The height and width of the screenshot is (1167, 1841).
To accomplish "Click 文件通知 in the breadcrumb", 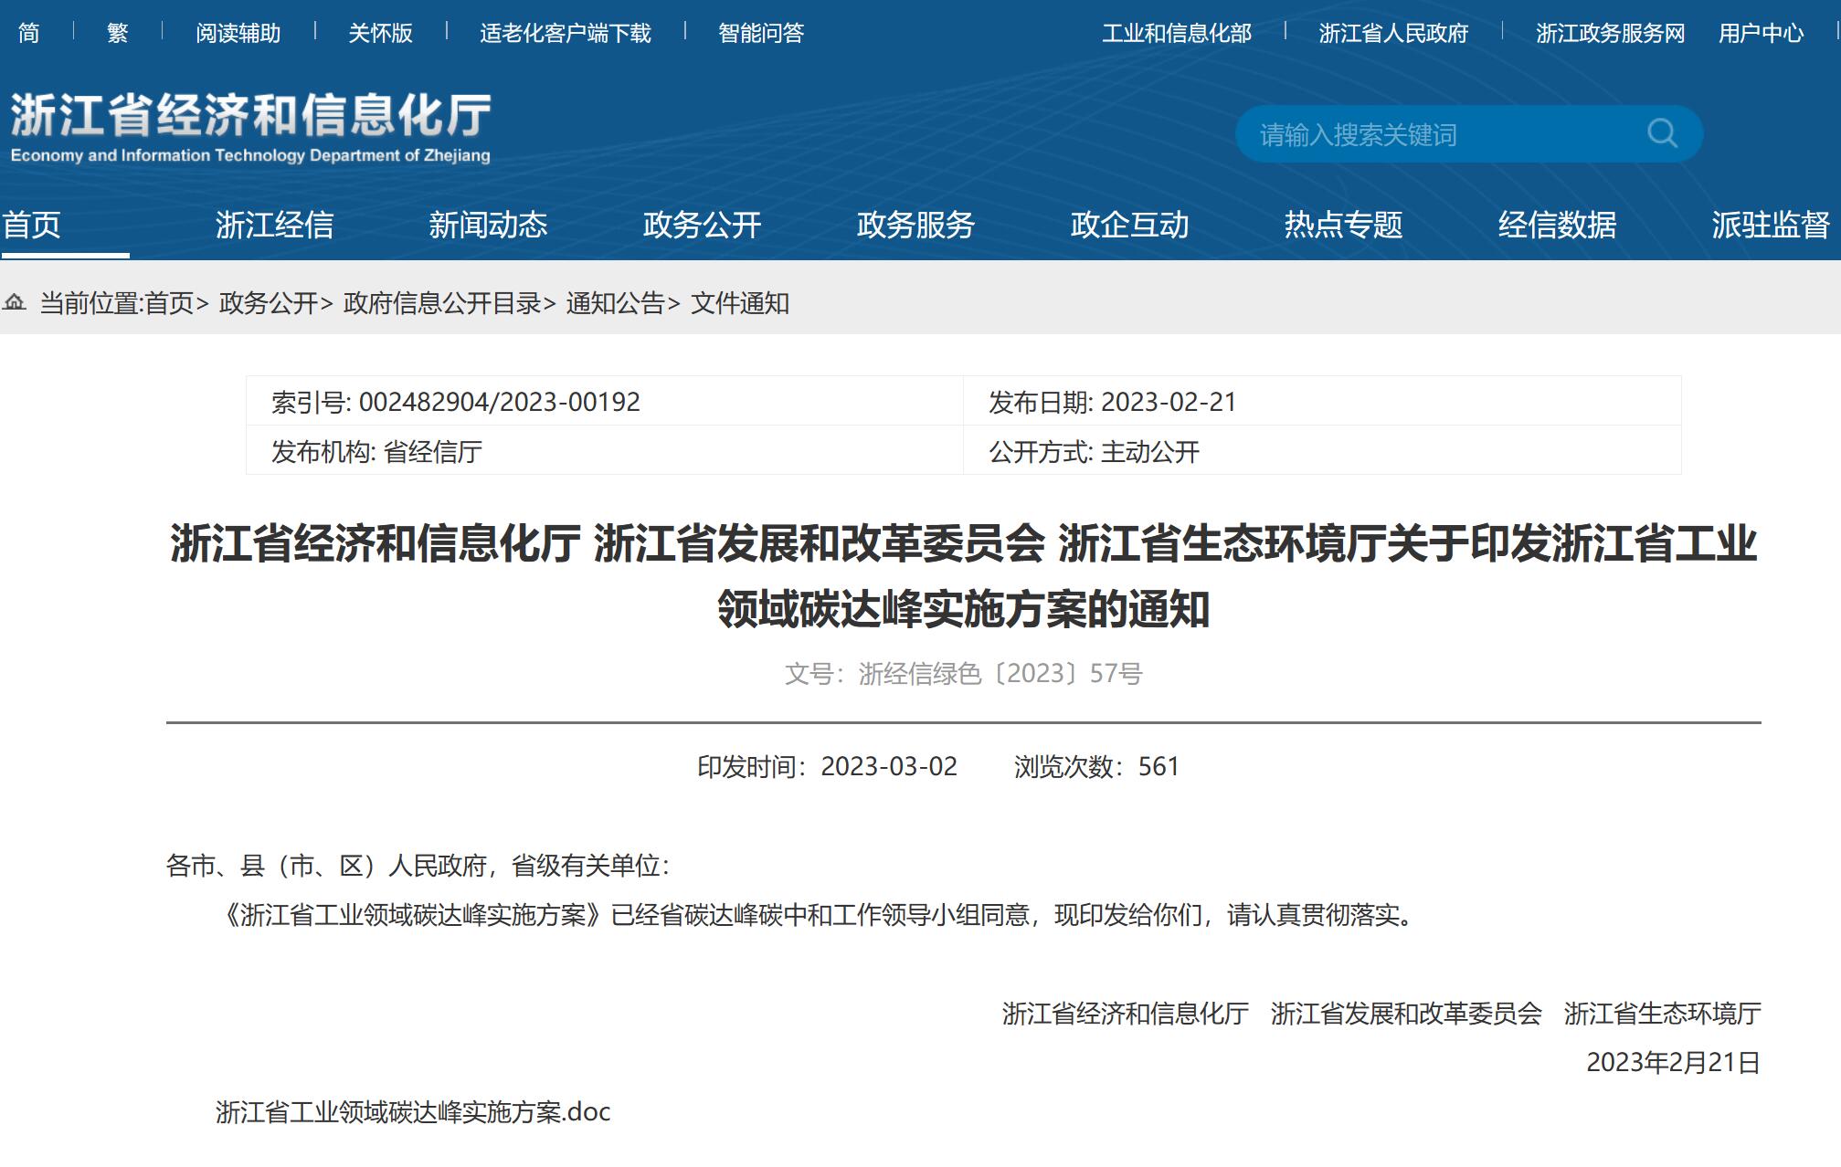I will click(740, 303).
